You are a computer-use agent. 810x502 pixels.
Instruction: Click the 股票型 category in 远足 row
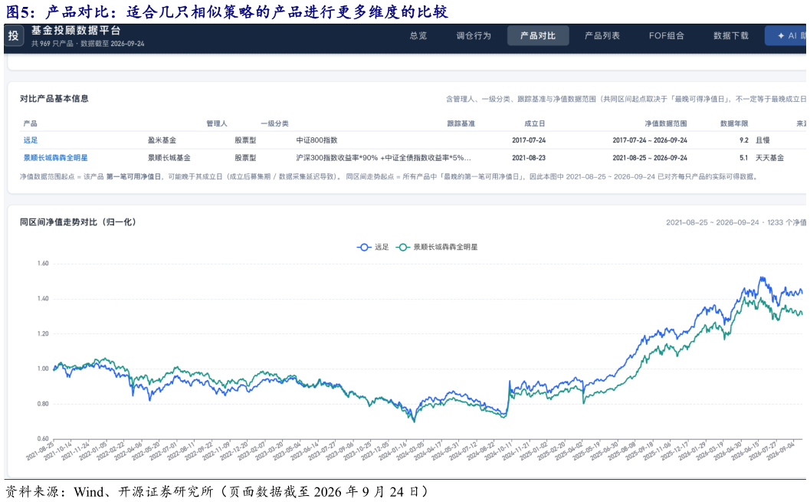pos(245,140)
